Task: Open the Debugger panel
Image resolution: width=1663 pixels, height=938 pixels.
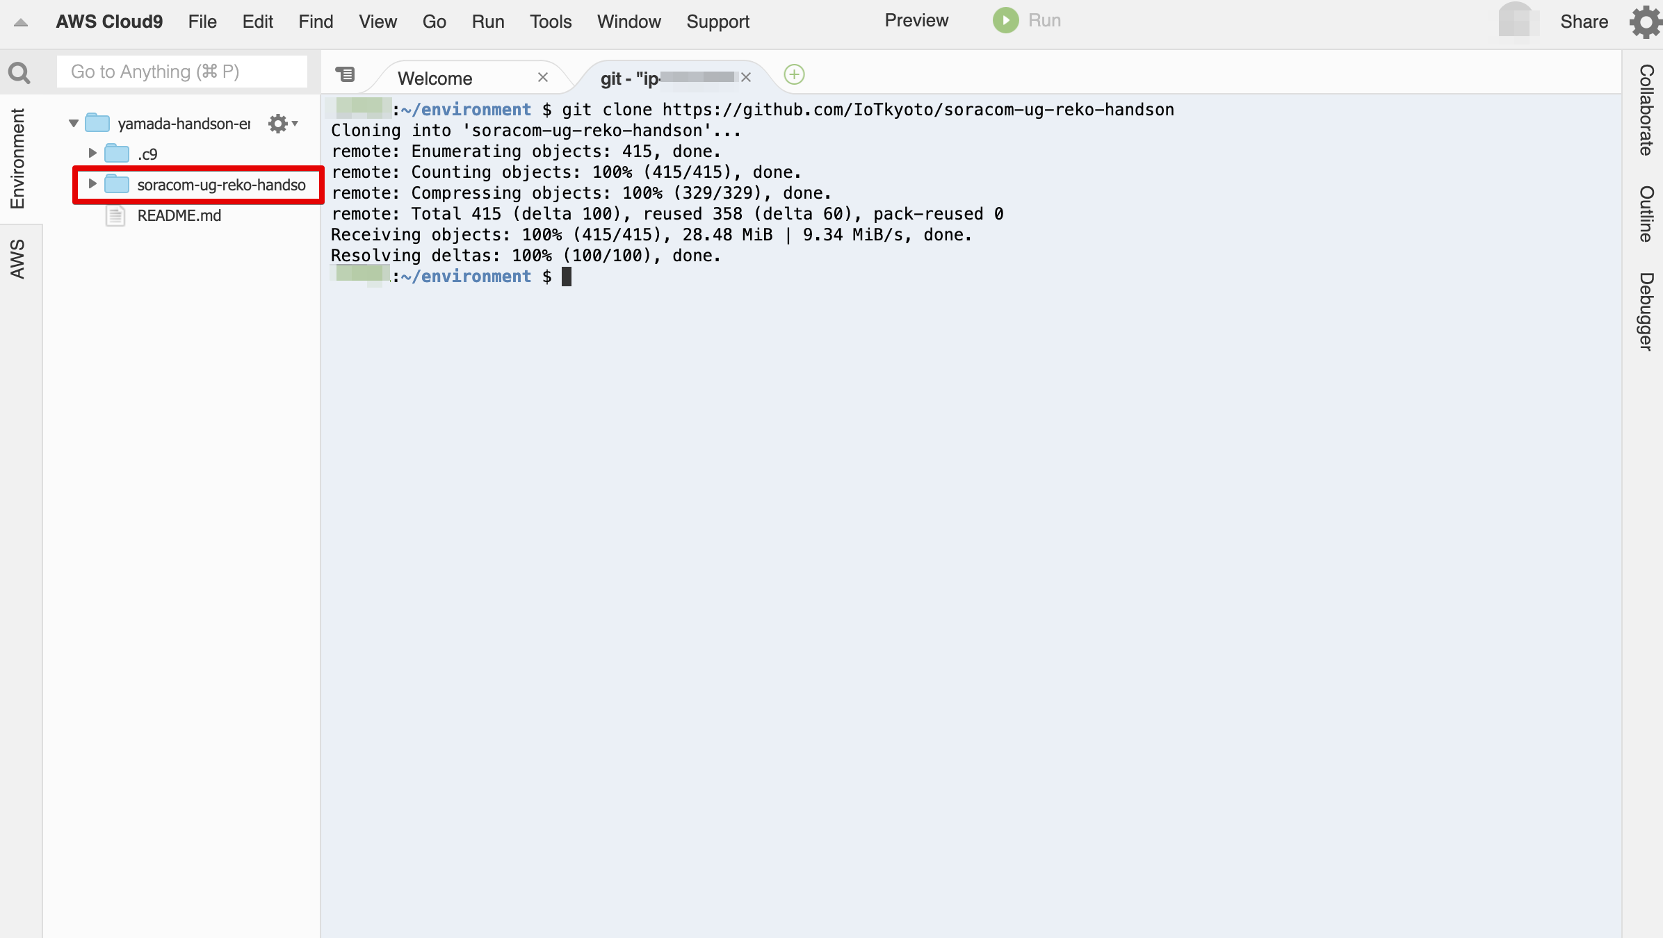Action: coord(1646,311)
